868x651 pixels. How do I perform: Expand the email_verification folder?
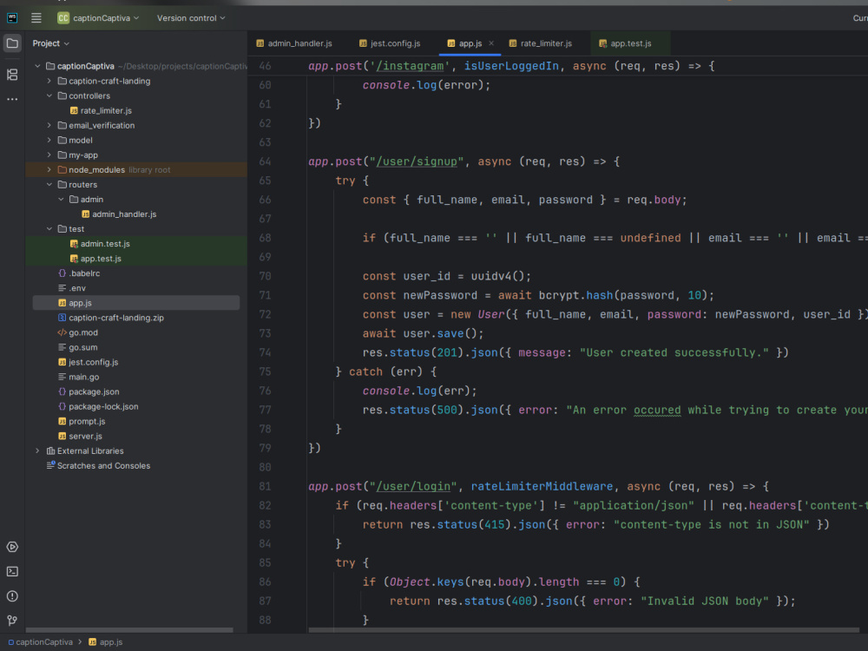point(49,125)
